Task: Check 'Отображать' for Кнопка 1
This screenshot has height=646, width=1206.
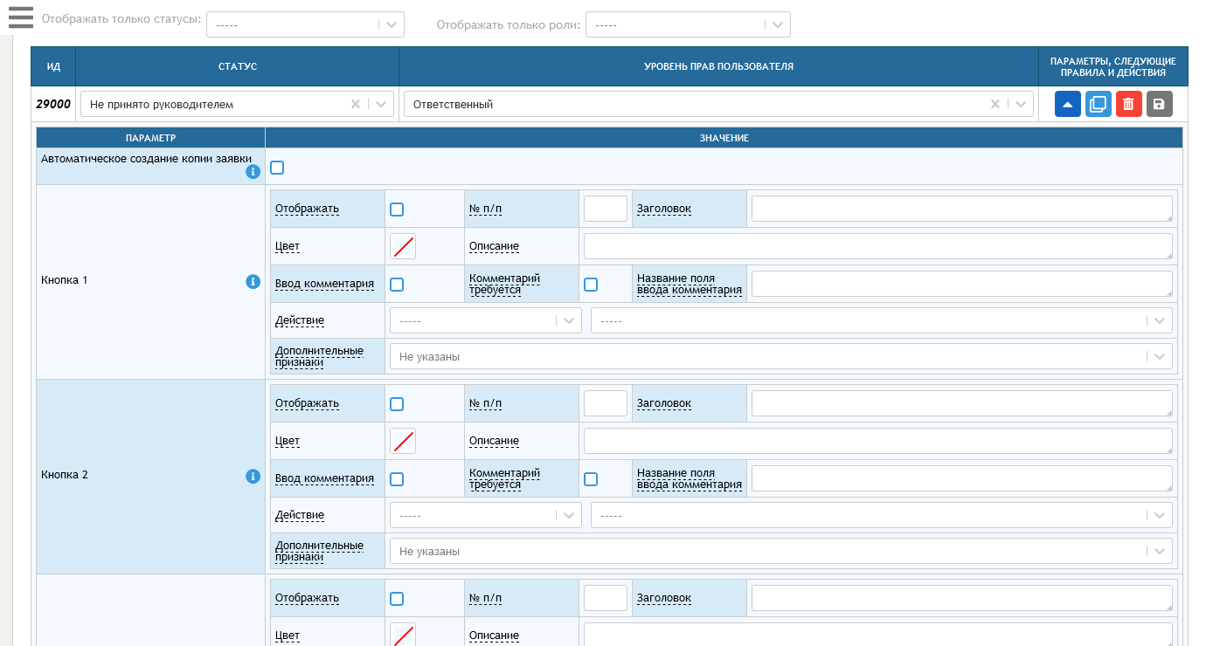Action: click(397, 210)
